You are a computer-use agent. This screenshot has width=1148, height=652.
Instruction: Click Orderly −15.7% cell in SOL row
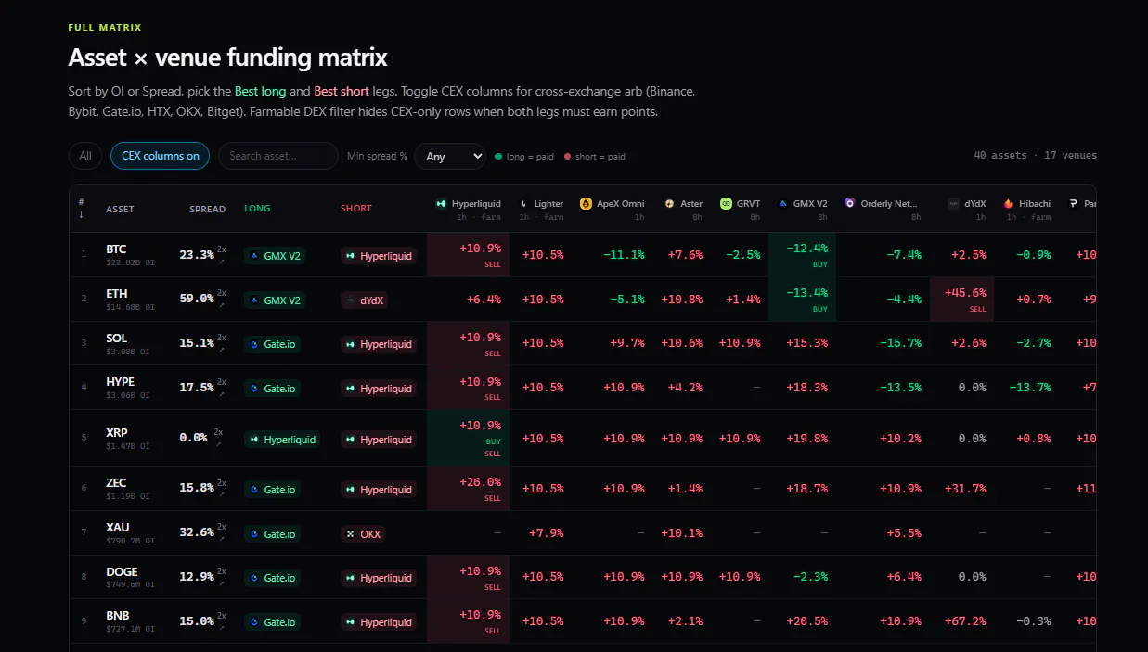click(901, 343)
